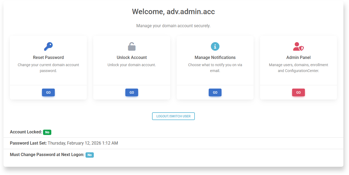
Task: Click the 'Manage your domain account securely' subtitle
Action: (173, 26)
